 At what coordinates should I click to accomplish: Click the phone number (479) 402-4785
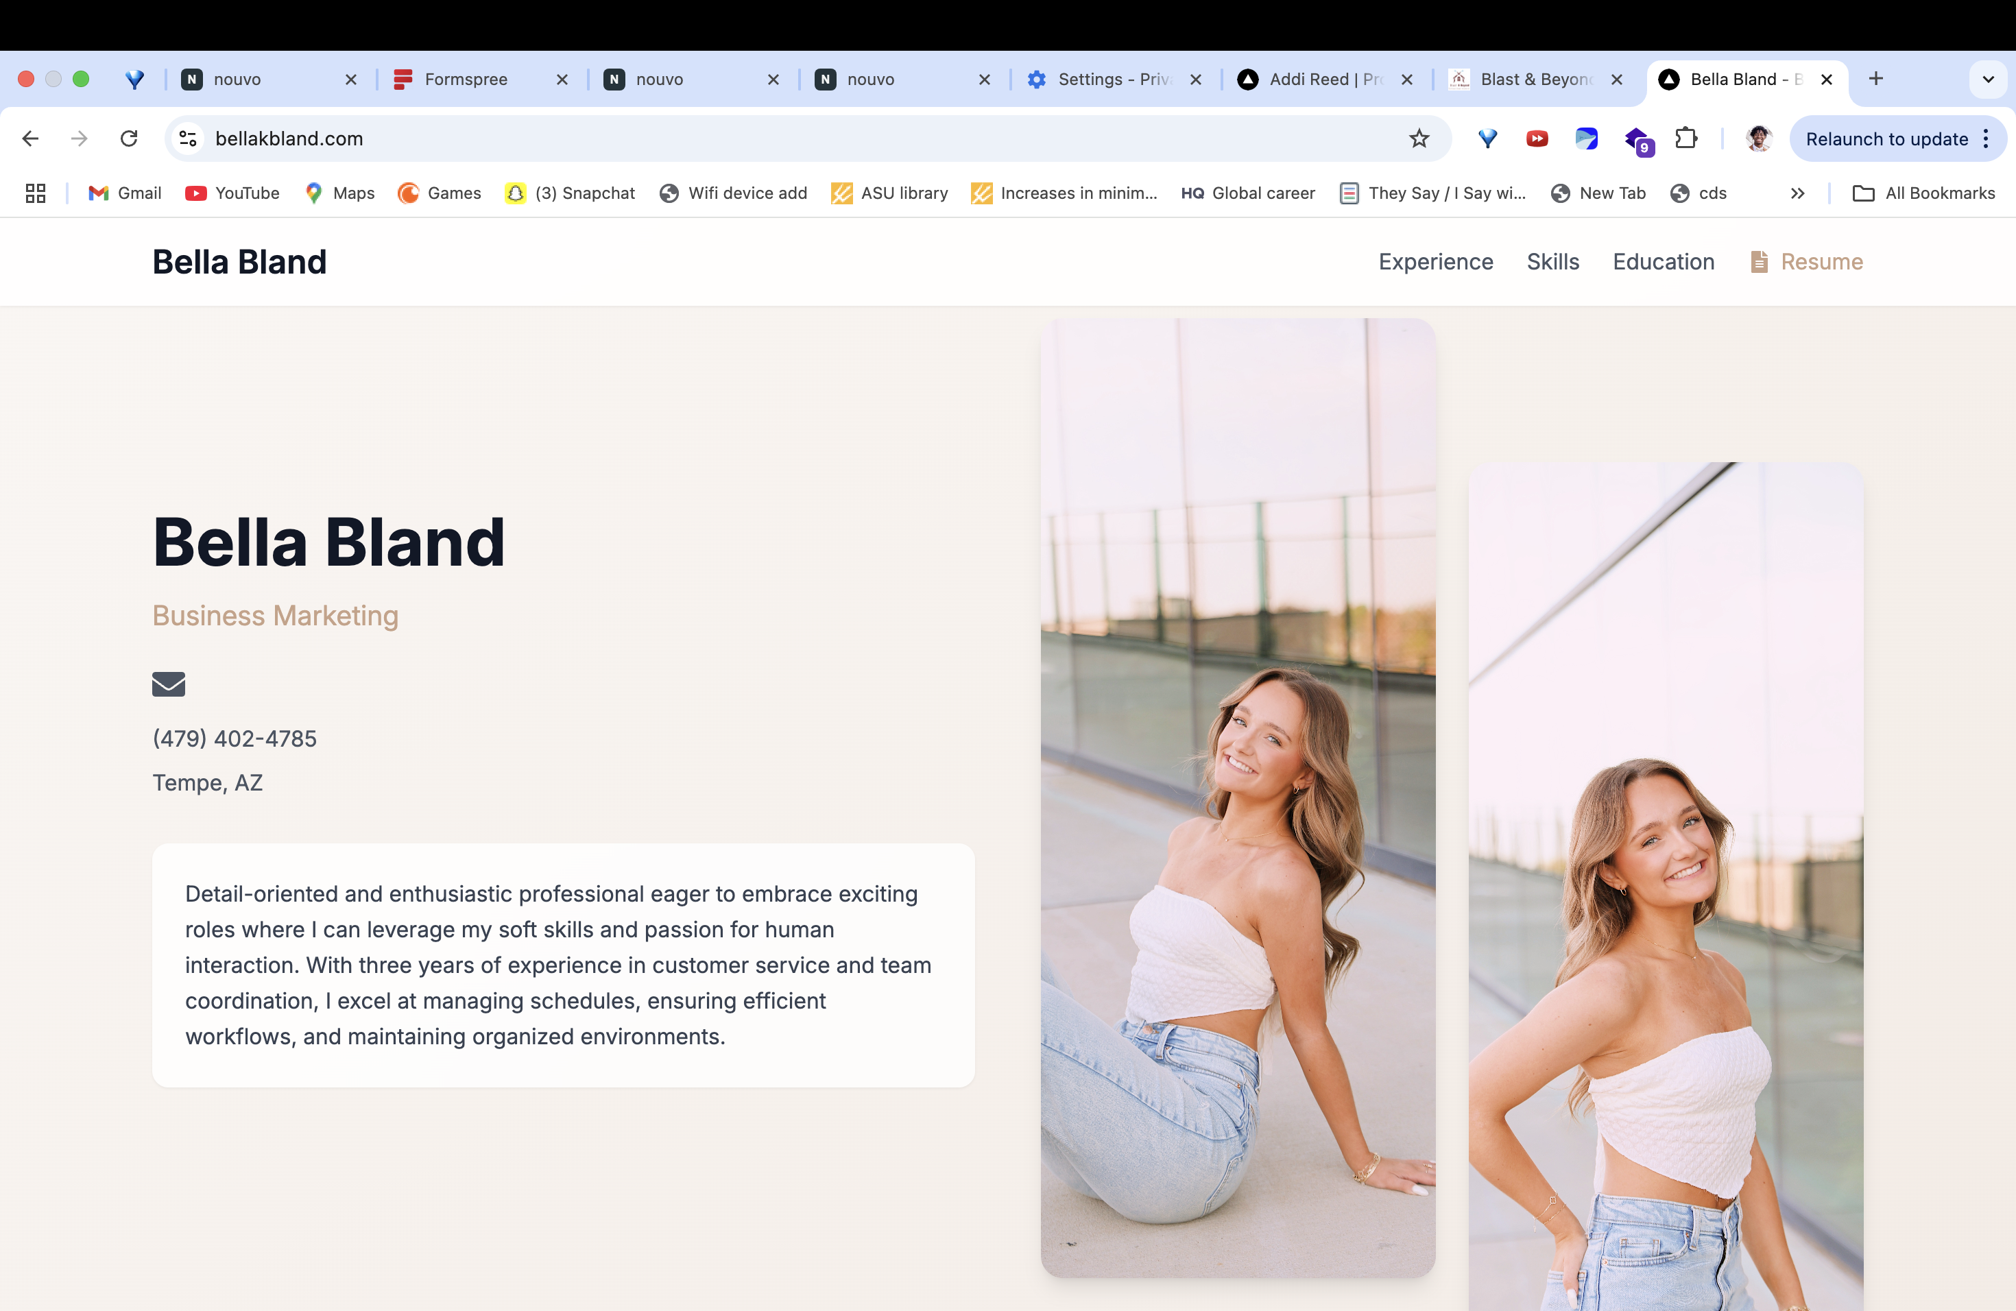coord(235,738)
